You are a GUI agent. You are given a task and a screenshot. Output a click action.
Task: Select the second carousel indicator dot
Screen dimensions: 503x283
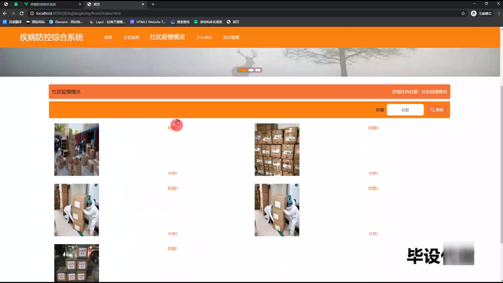(251, 70)
